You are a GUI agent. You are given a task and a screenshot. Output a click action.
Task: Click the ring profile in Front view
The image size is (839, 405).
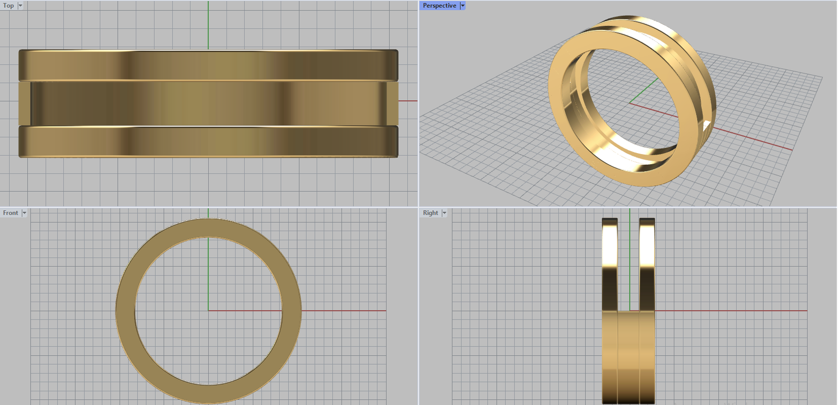click(126, 311)
